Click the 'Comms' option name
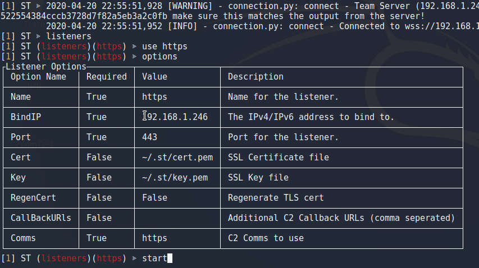Viewport: 479px width, 268px height. click(23, 238)
